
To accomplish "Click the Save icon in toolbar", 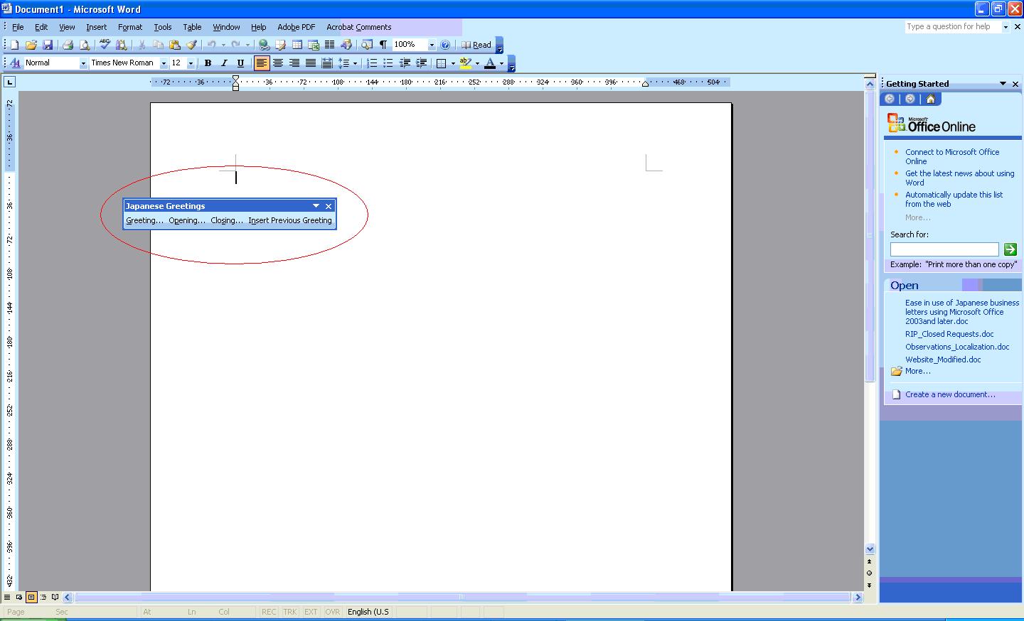I will 48,45.
